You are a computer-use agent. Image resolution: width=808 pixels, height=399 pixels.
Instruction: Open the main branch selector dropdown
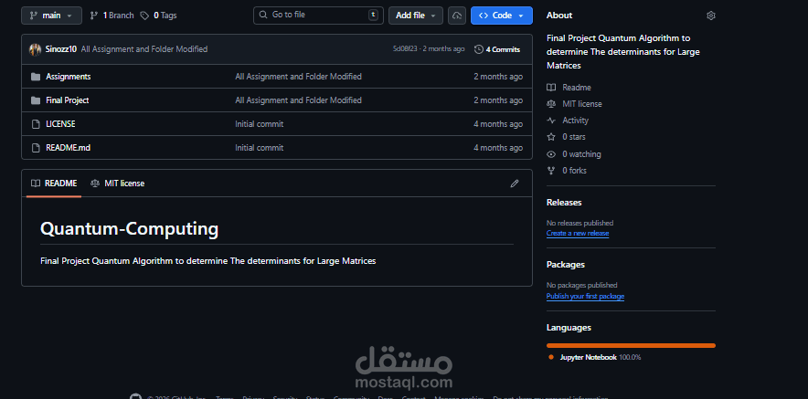click(51, 16)
